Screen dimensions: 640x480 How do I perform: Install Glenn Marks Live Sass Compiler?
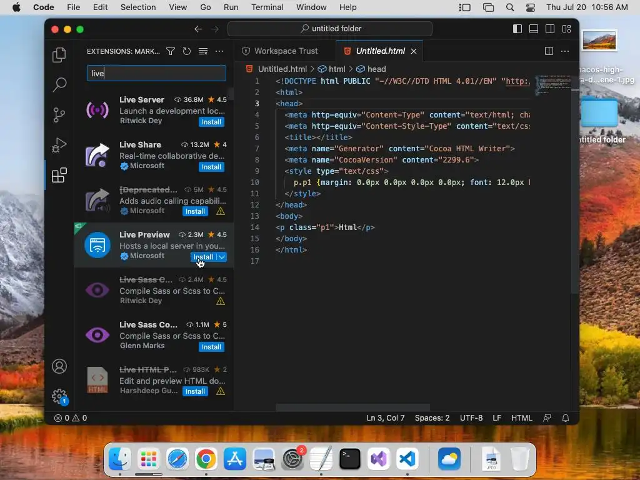[211, 346]
